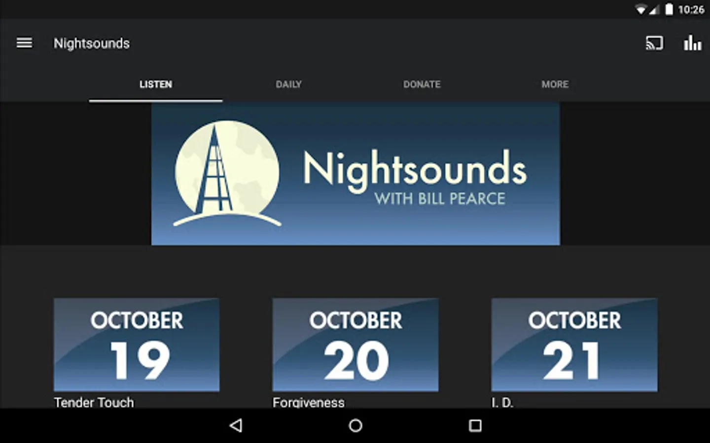Switch to the DAILY tab

289,85
